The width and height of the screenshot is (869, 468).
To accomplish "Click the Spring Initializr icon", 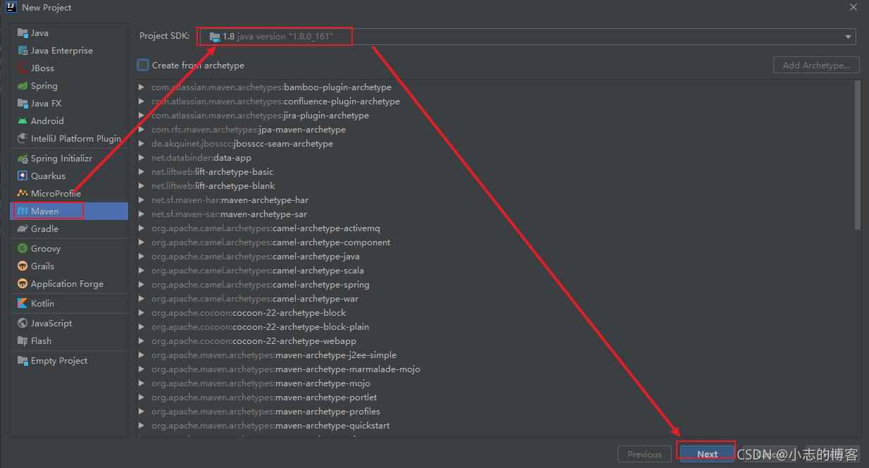I will pos(23,159).
